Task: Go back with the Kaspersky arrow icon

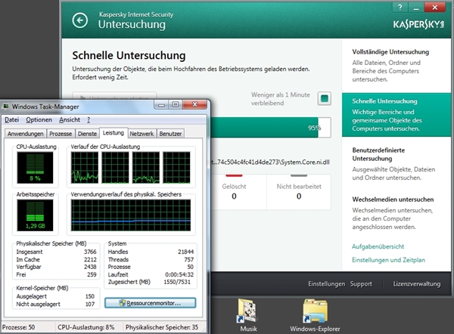Action: (x=80, y=20)
